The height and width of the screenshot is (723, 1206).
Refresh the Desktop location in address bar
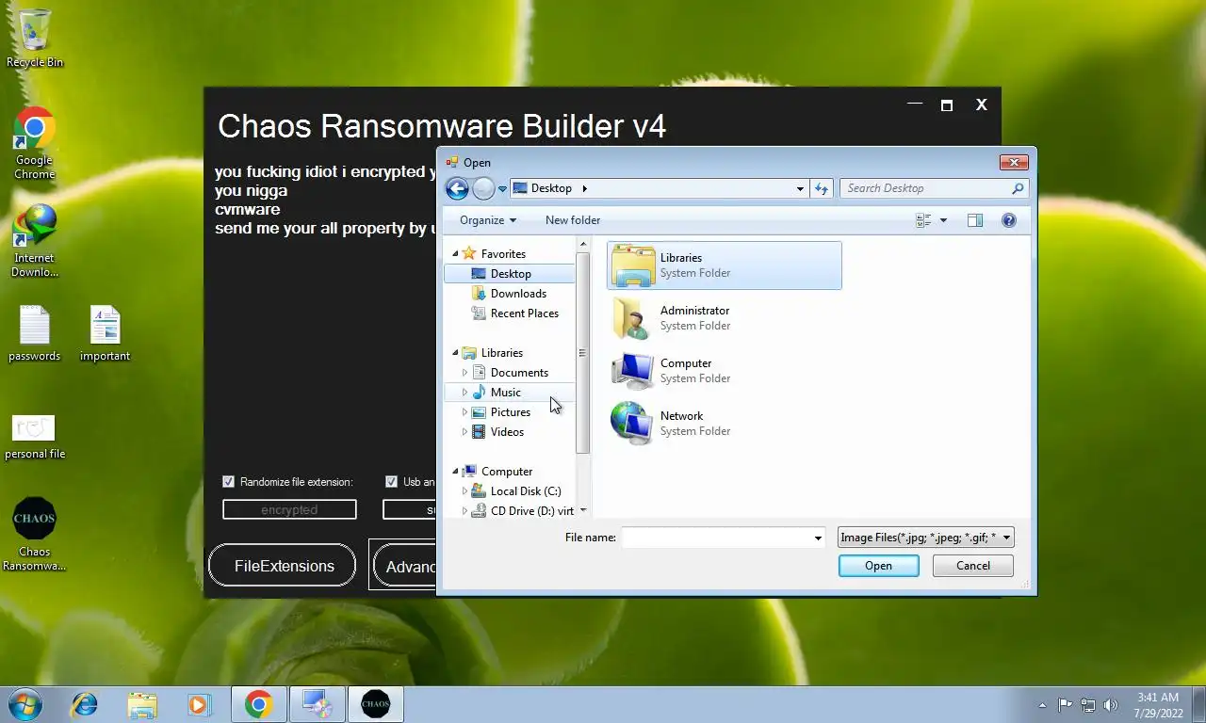(x=822, y=188)
